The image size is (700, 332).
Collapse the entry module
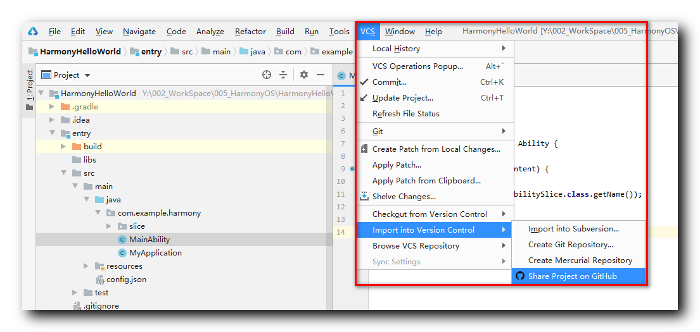pos(52,133)
